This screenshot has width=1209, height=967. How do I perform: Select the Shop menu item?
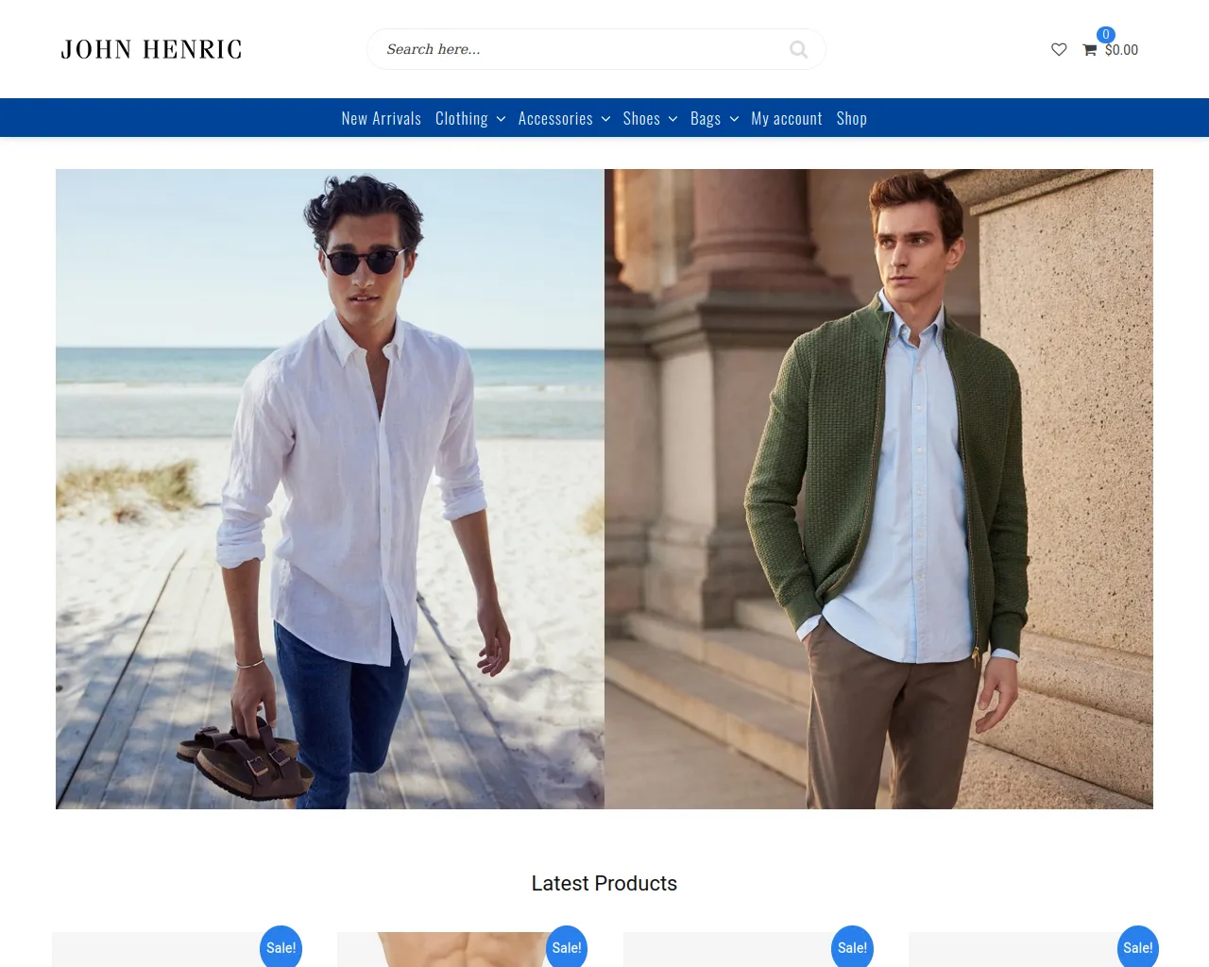[851, 119]
